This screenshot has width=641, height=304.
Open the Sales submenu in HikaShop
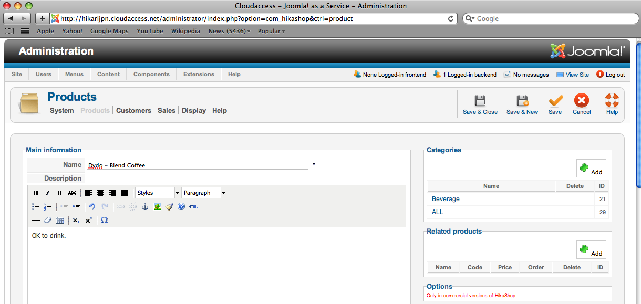[x=167, y=110]
